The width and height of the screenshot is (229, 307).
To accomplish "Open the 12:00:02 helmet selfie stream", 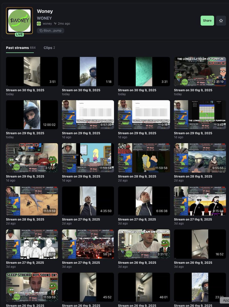I will point(32,115).
